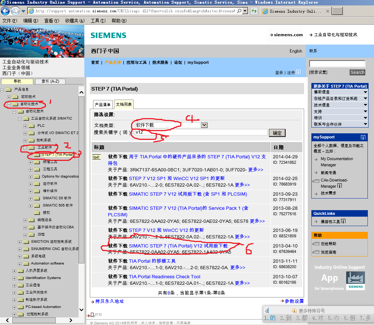The width and height of the screenshot is (374, 325).
Task: Click the 登录 link
Action: coord(279,72)
